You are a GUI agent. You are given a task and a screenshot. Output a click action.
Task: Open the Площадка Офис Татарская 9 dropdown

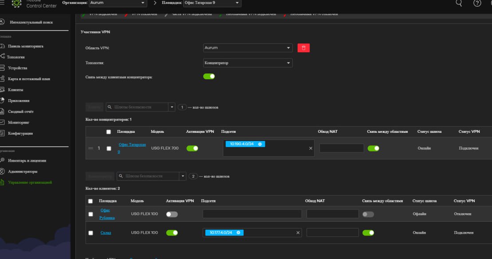tap(212, 3)
